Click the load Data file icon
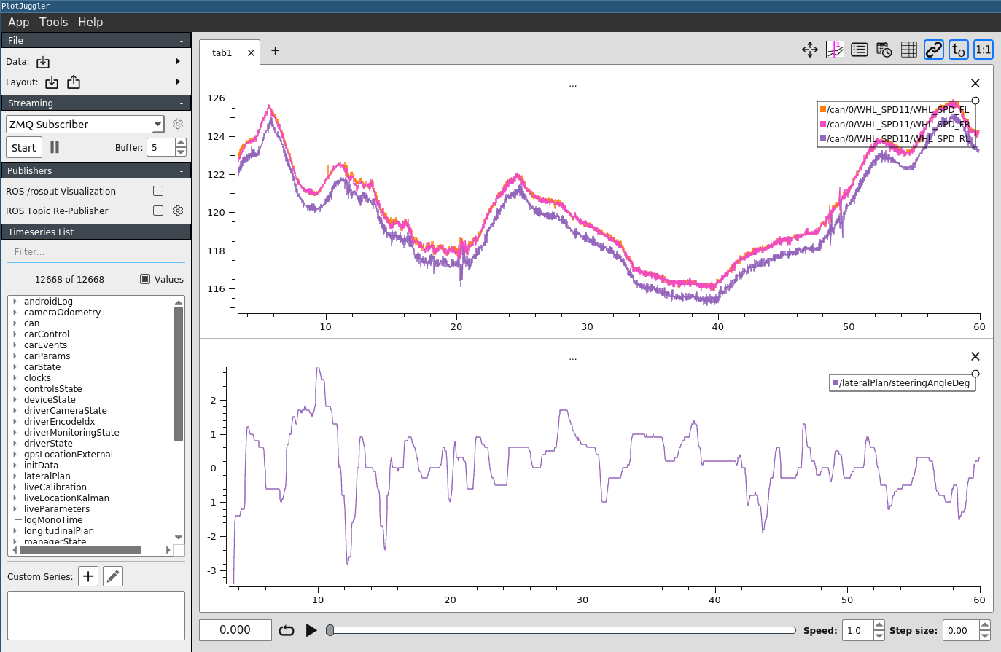1001x652 pixels. [43, 62]
